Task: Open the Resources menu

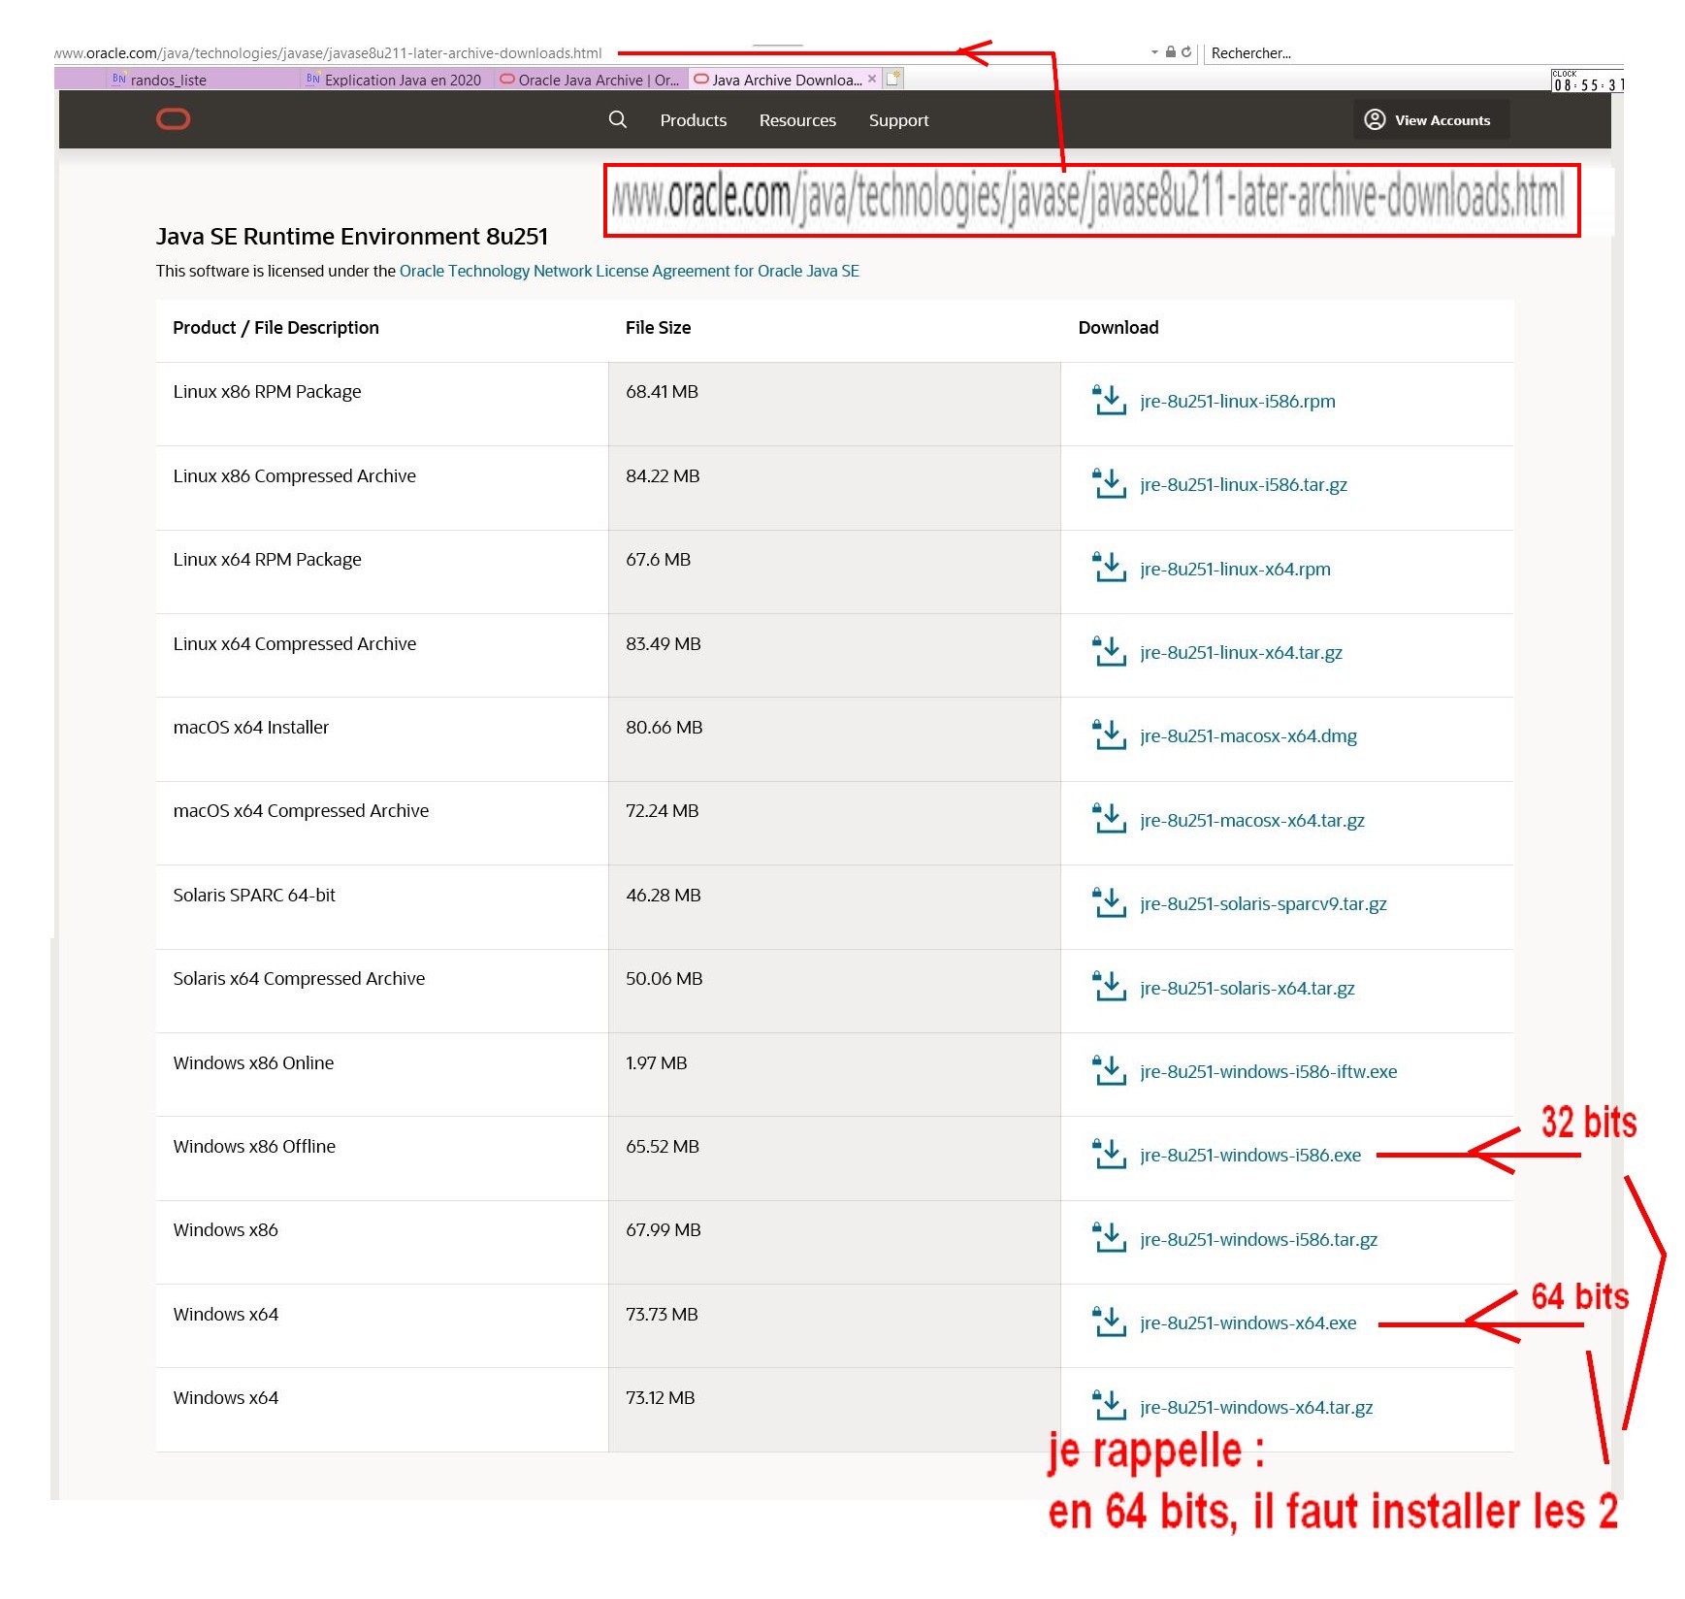Action: [x=797, y=120]
